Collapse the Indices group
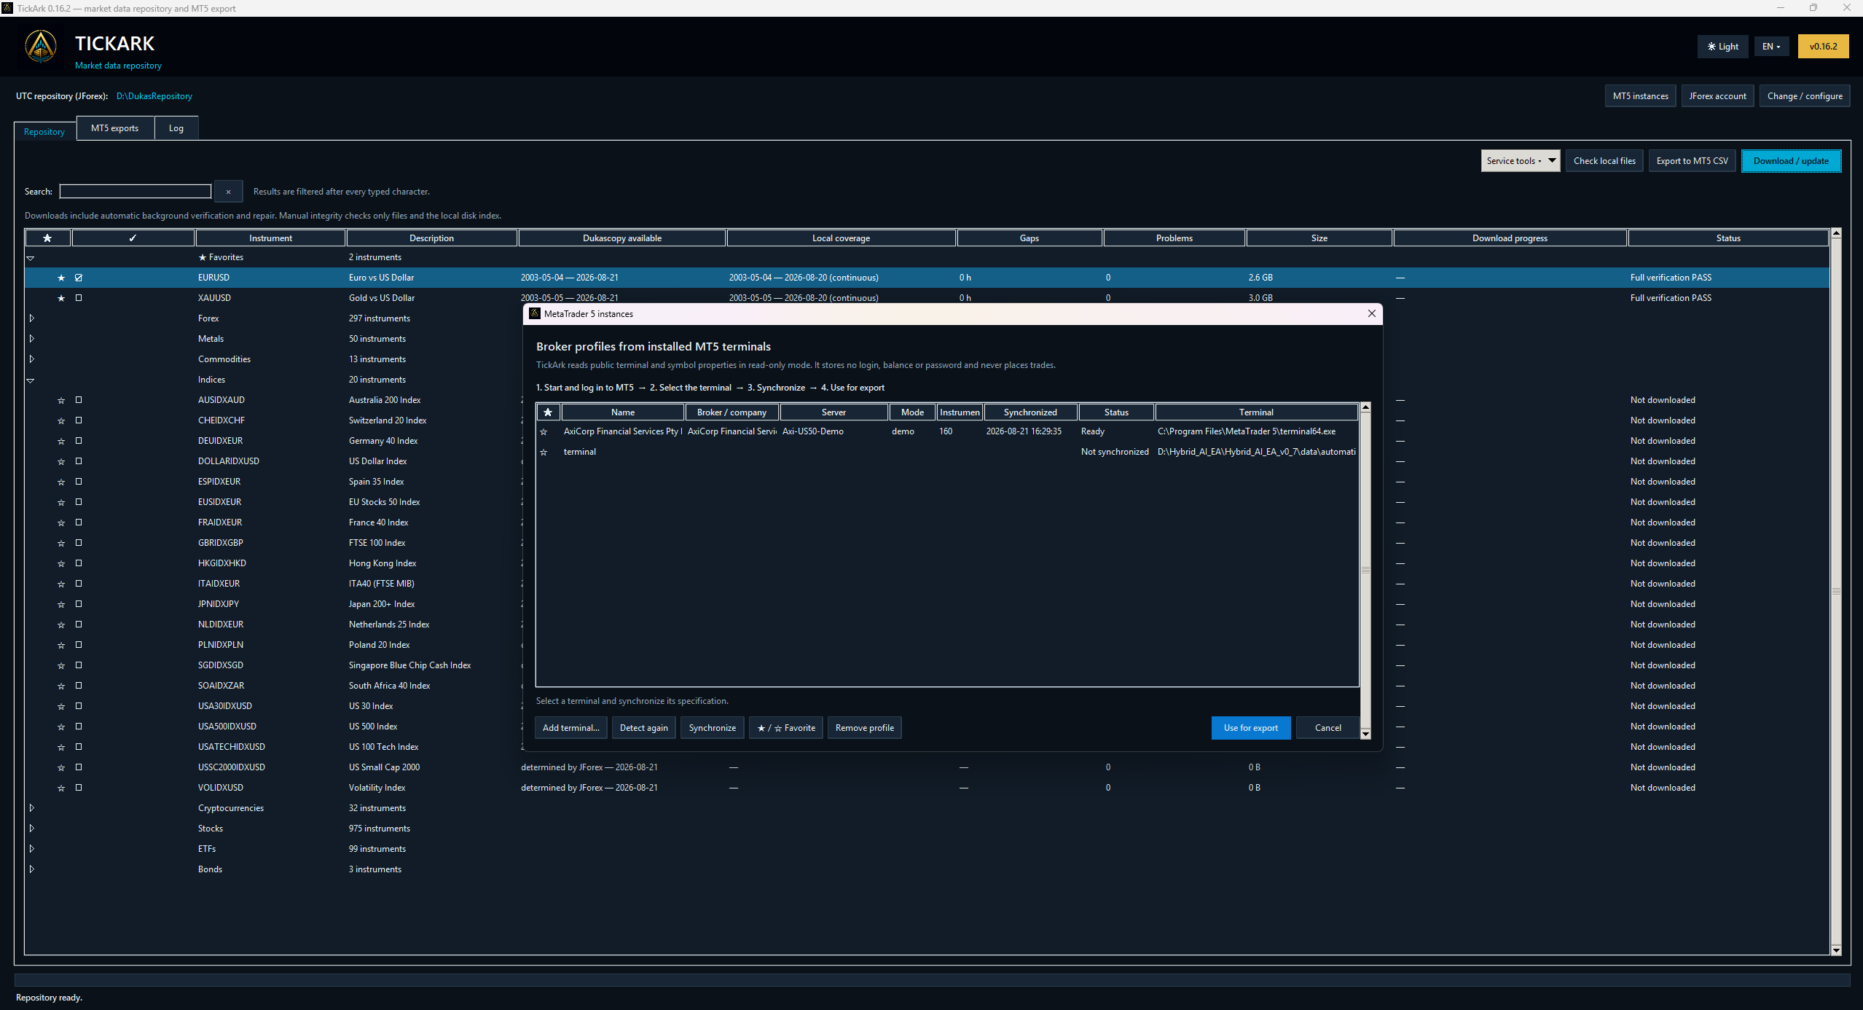Viewport: 1863px width, 1010px height. click(x=31, y=380)
